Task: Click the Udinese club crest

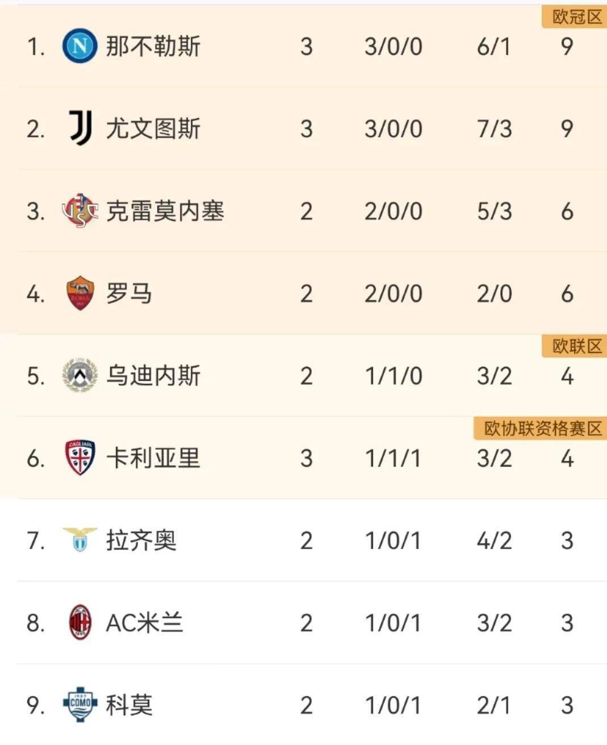Action: click(79, 375)
